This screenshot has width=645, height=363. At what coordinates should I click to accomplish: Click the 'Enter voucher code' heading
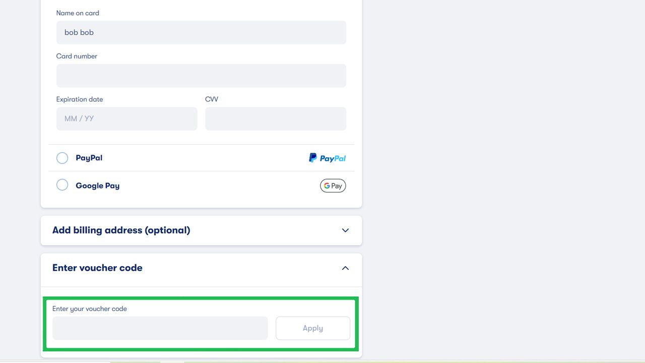97,268
